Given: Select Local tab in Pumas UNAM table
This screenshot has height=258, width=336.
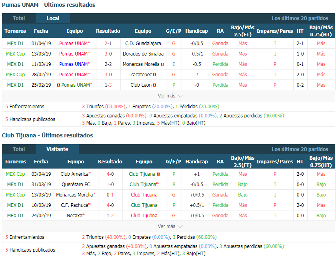Looking at the screenshot, I should click(53, 18).
